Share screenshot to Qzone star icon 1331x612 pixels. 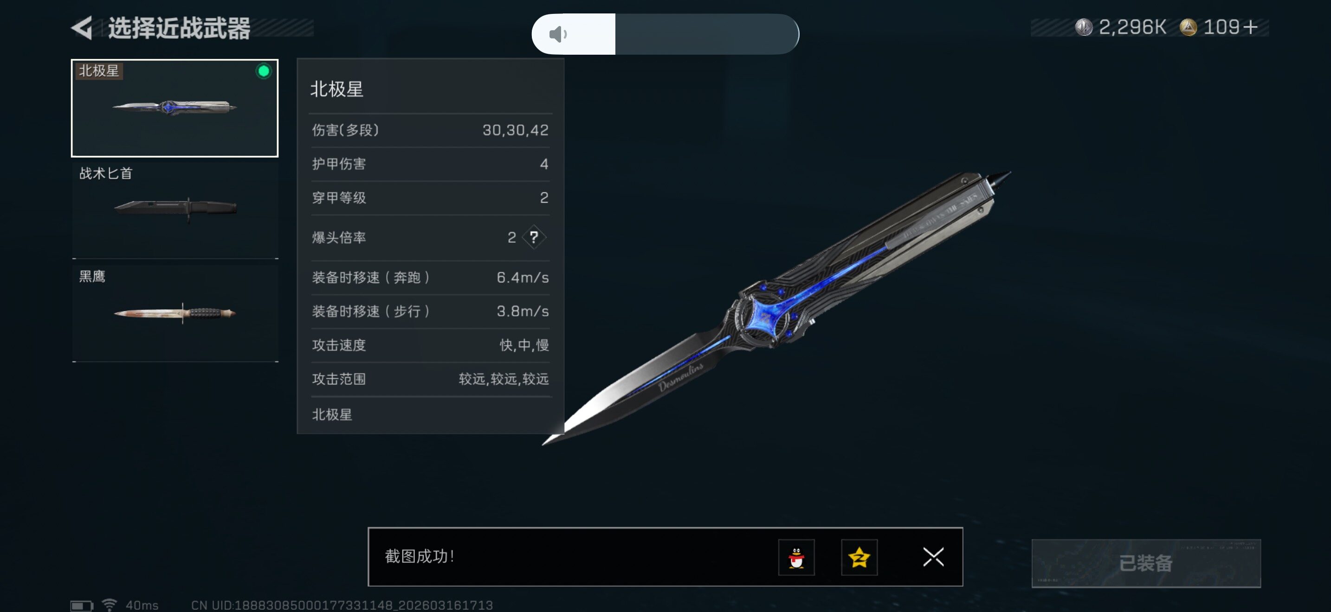859,557
